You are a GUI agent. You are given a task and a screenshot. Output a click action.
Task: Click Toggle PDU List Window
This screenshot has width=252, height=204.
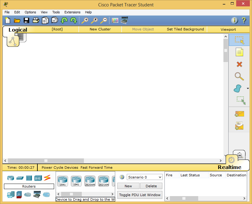[x=140, y=195]
